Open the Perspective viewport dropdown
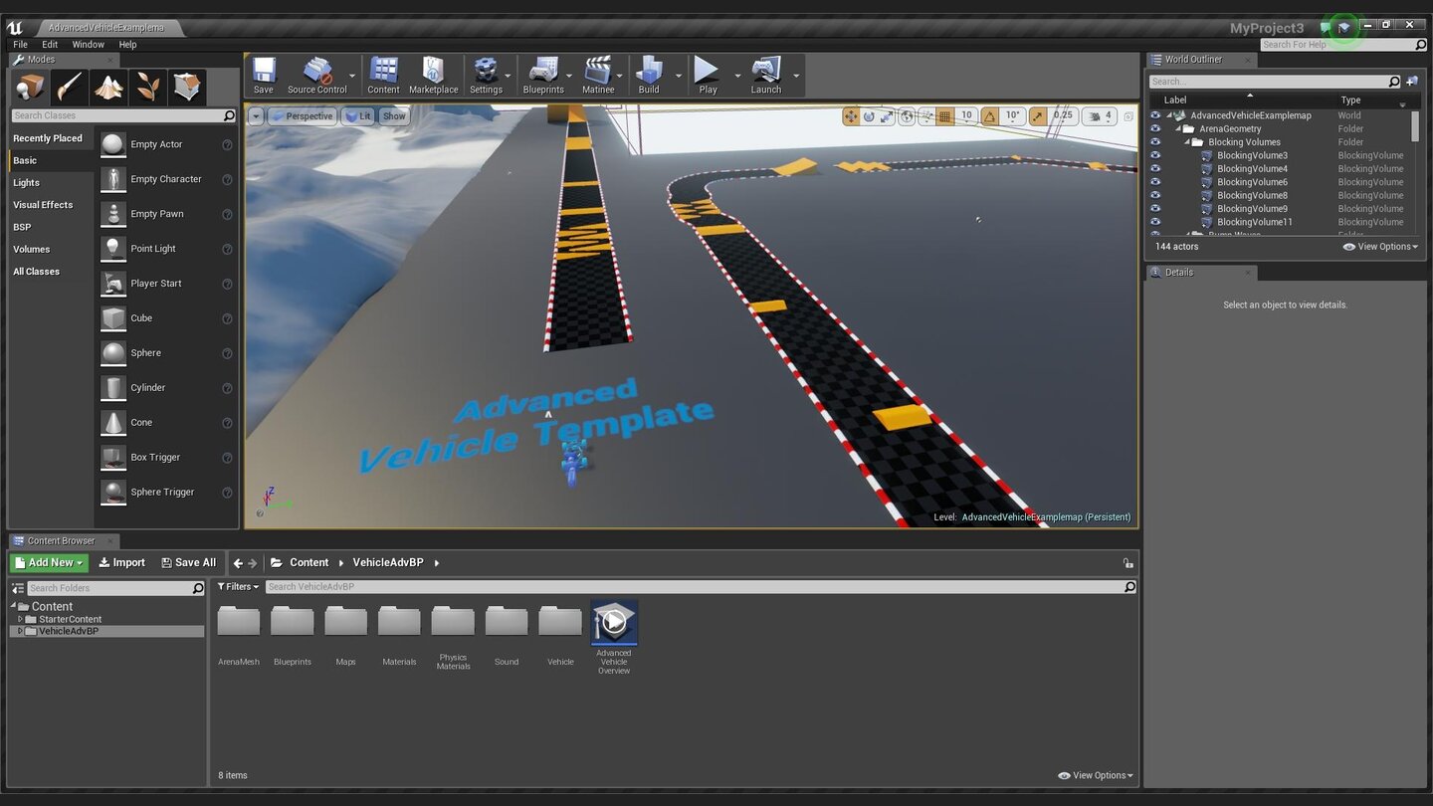The width and height of the screenshot is (1433, 806). (302, 115)
